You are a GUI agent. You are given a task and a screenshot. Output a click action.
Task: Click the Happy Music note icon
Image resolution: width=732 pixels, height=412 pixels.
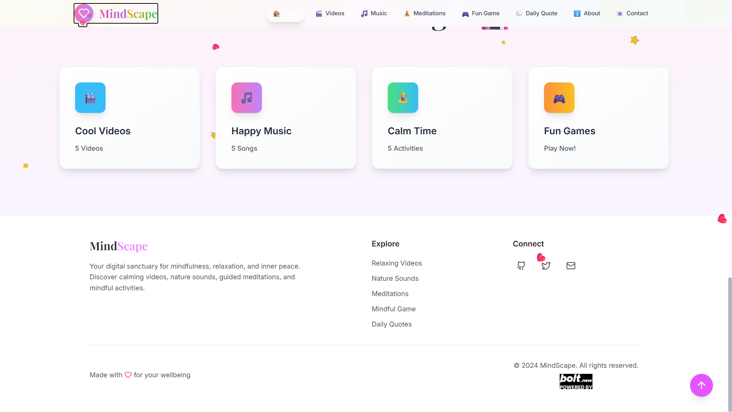246,98
